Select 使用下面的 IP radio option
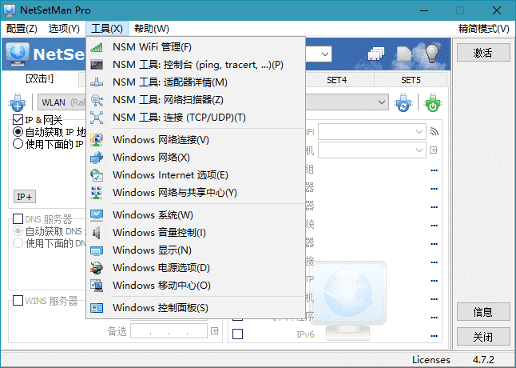This screenshot has height=368, width=516. (18, 144)
